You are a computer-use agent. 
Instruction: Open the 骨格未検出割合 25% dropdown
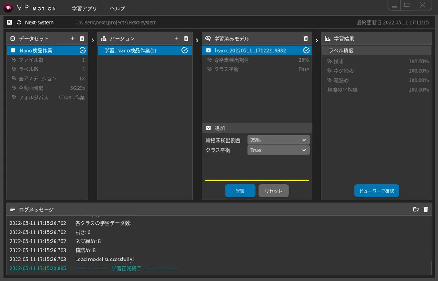278,140
